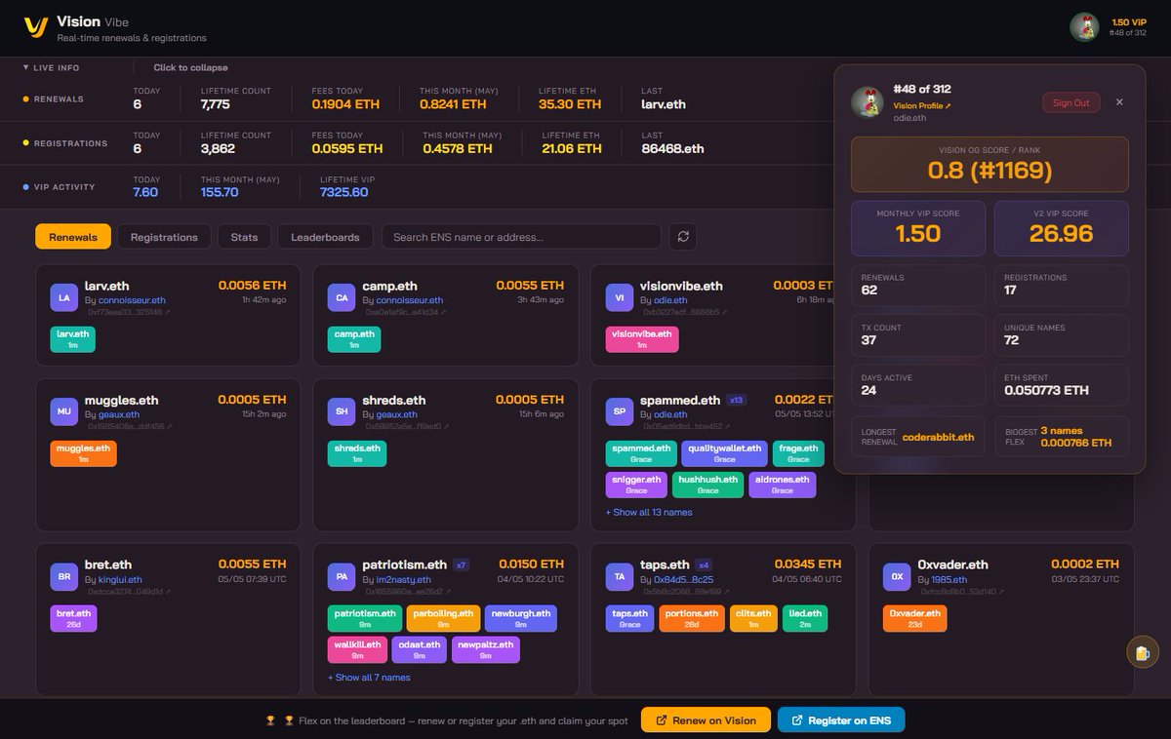
Task: Click the Vision OG Score 0.8 (#1169) box
Action: point(989,164)
